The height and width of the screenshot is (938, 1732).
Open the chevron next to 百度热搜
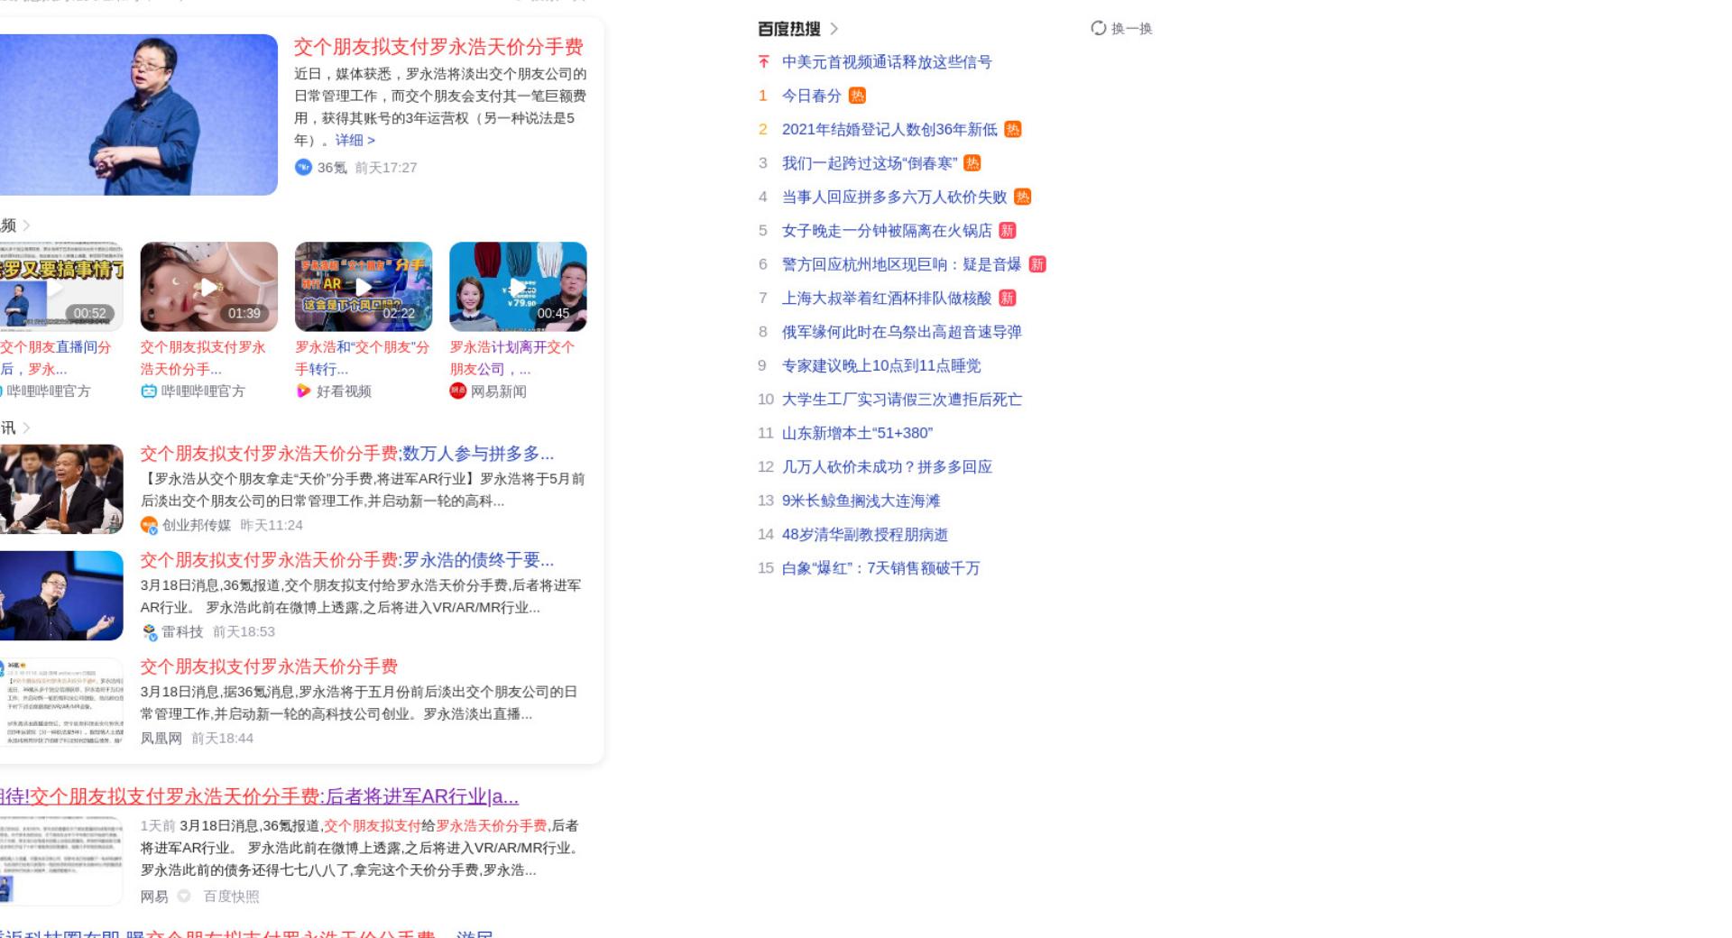click(x=834, y=29)
